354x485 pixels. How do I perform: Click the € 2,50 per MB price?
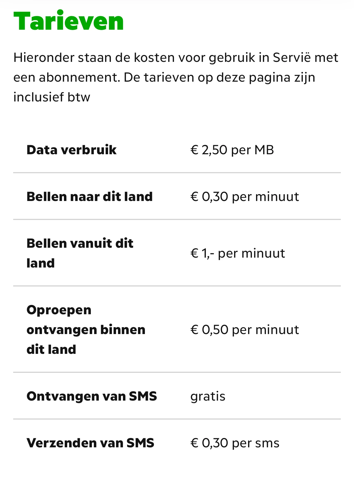click(232, 150)
